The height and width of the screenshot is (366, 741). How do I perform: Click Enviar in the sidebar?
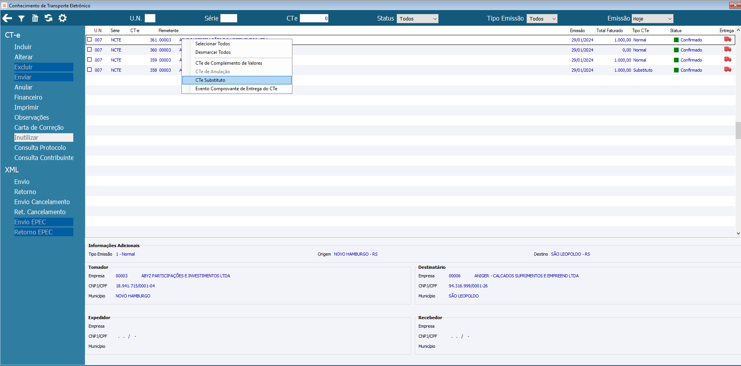pos(43,77)
